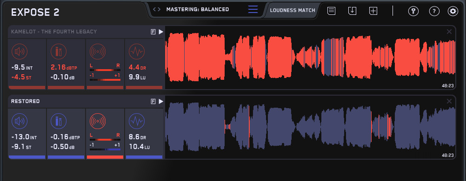This screenshot has width=466, height=181.
Task: Add a new track with plus icon
Action: tap(373, 11)
